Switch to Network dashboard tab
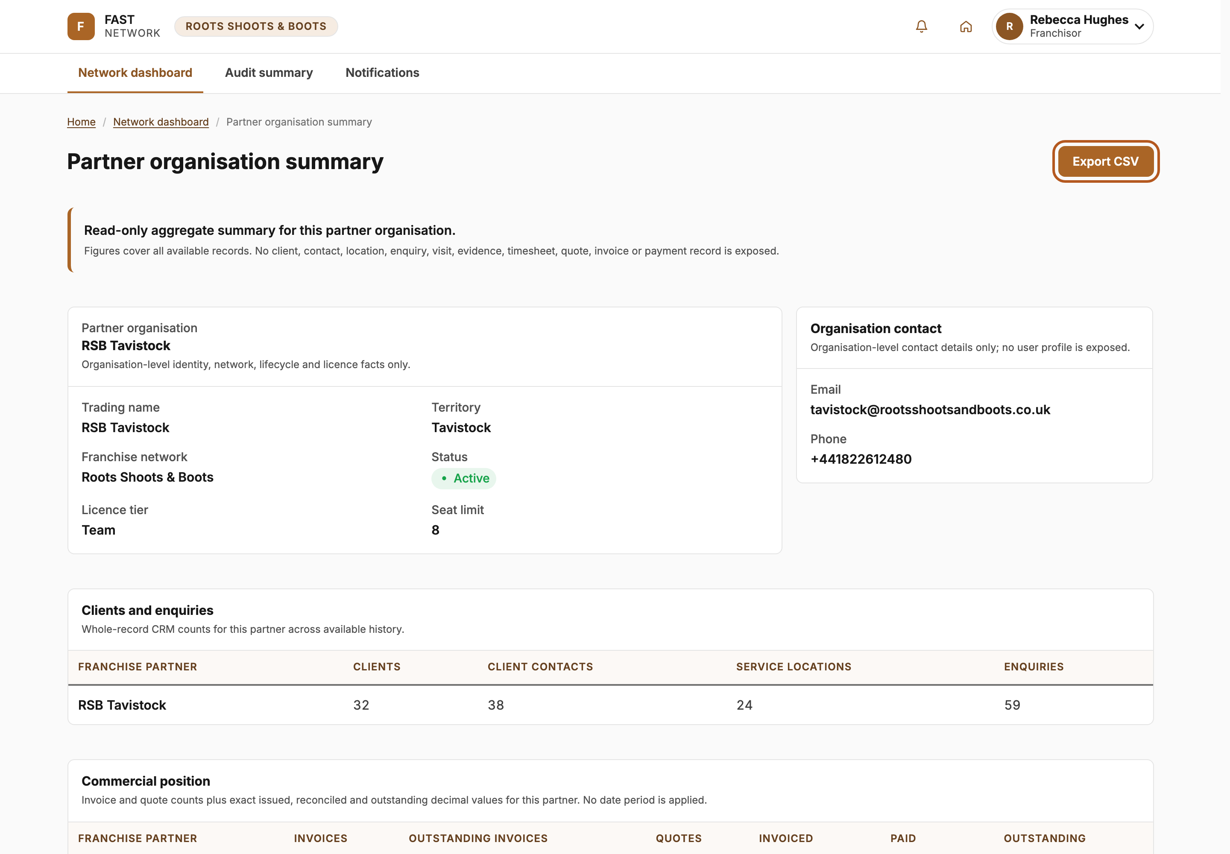Image resolution: width=1230 pixels, height=854 pixels. point(135,73)
